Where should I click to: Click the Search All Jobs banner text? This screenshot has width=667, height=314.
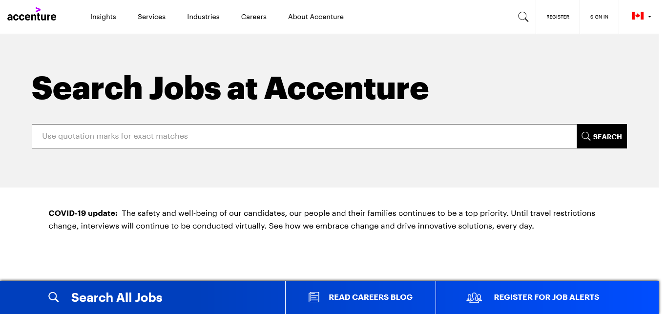117,297
